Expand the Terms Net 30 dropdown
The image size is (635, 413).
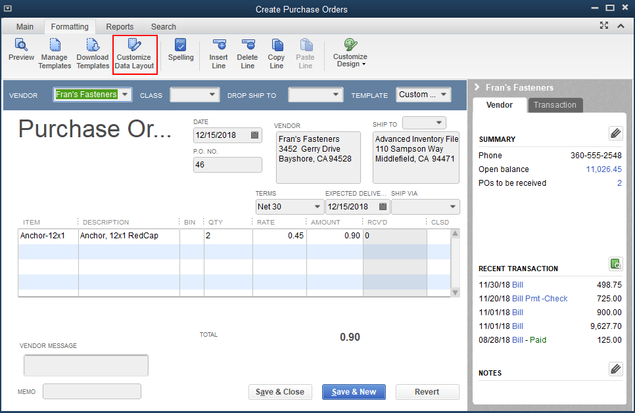tap(317, 207)
